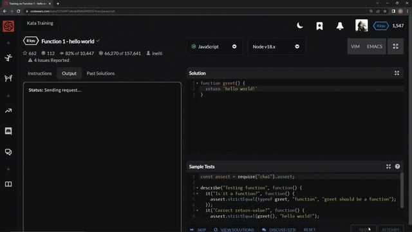This screenshot has width=412, height=232.
Task: Open the browser three-dot menu
Action: pyautogui.click(x=407, y=12)
